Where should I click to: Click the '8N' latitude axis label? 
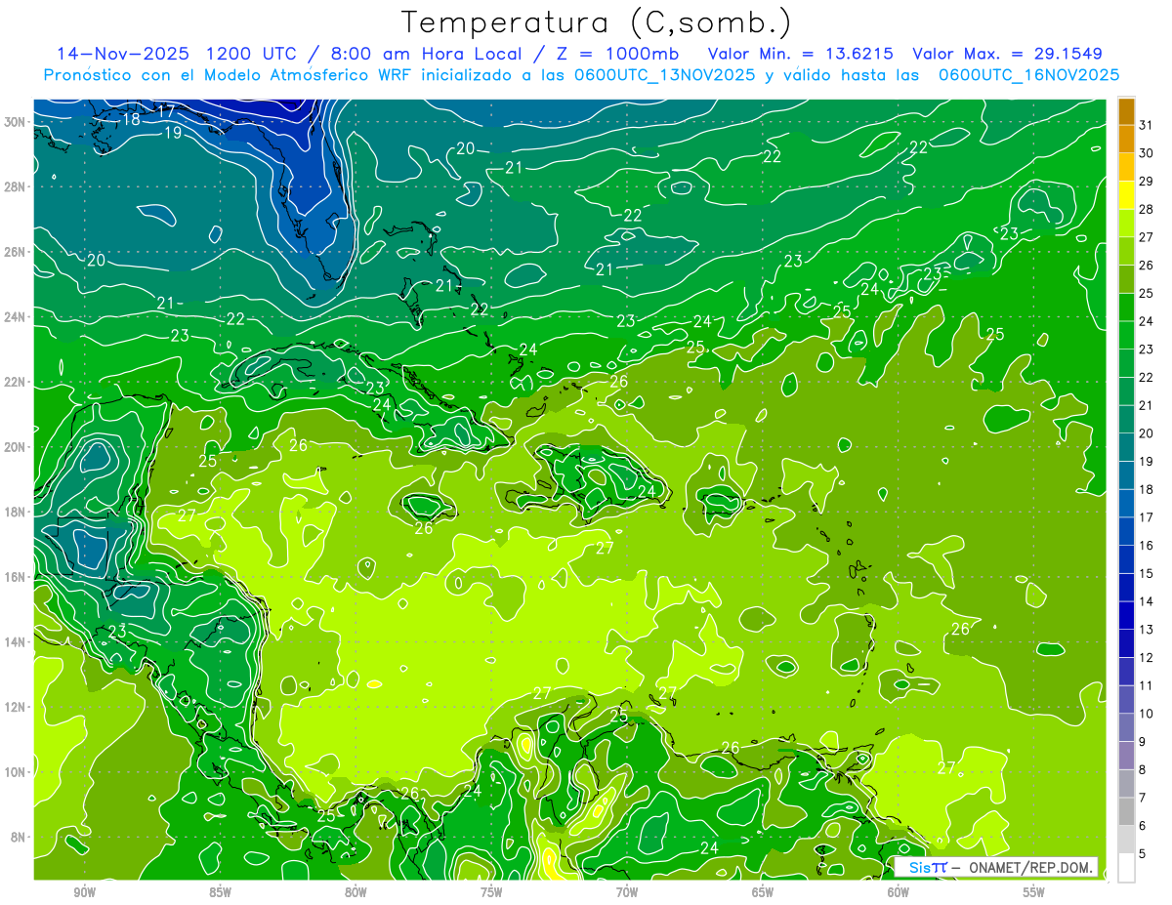pyautogui.click(x=19, y=837)
